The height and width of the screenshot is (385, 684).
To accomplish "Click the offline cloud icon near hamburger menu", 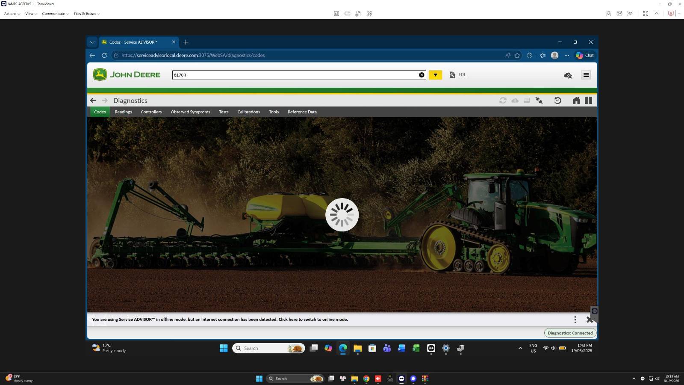I will point(567,75).
